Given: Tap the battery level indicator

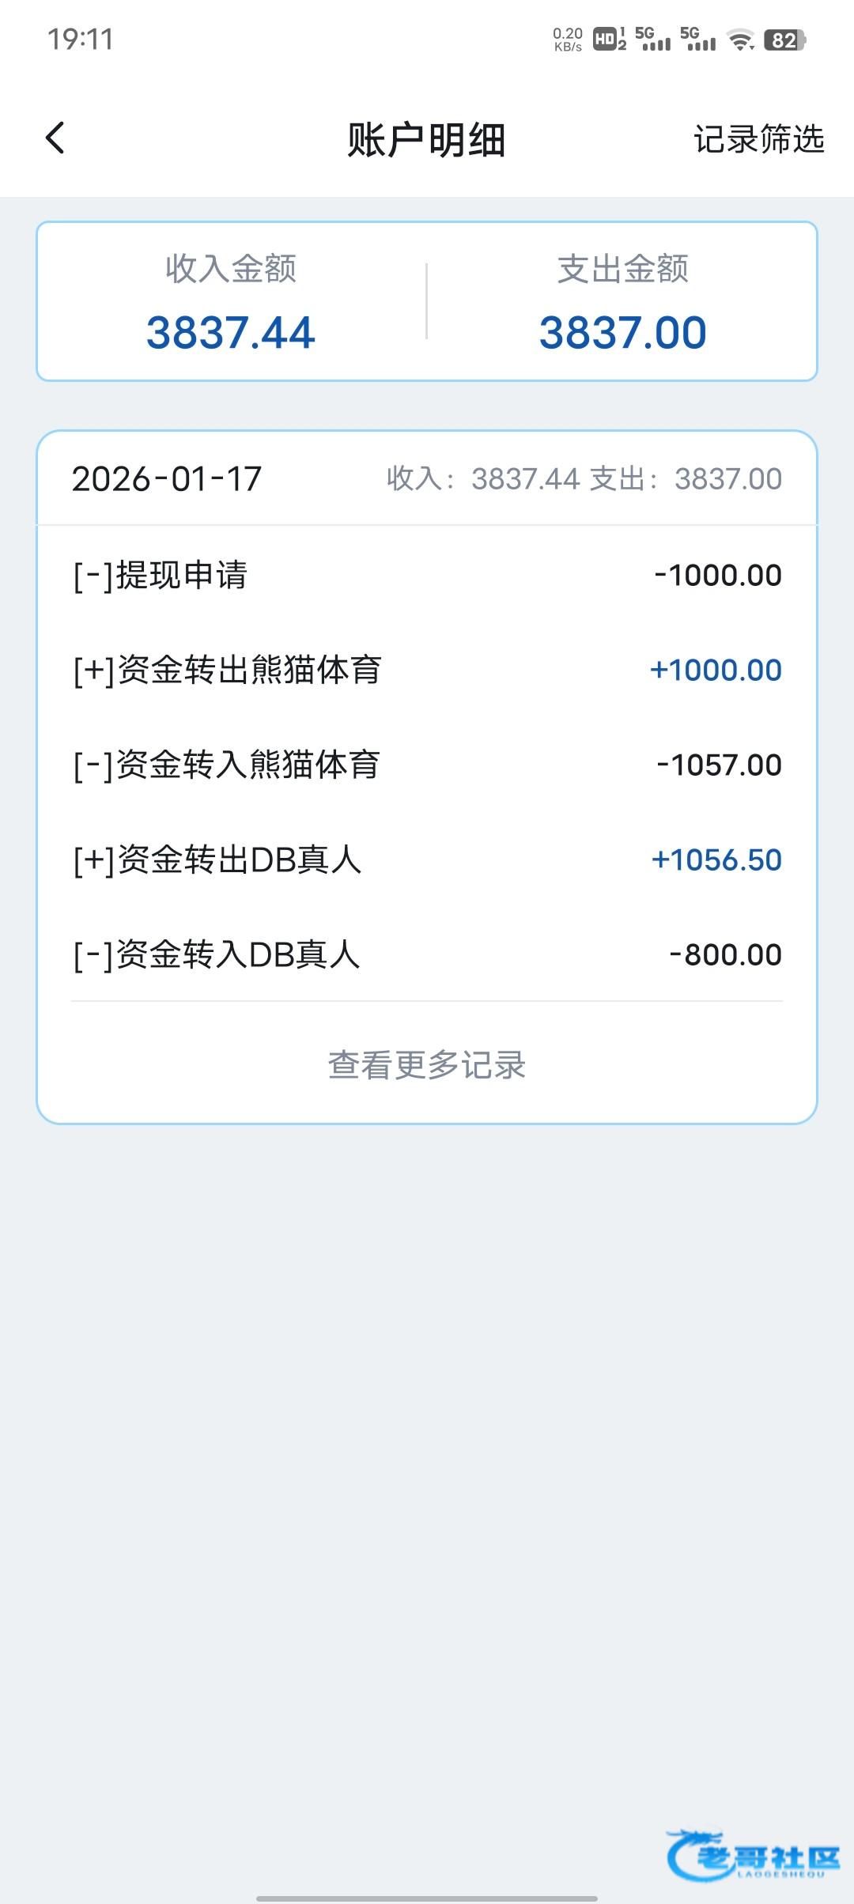Looking at the screenshot, I should (784, 40).
